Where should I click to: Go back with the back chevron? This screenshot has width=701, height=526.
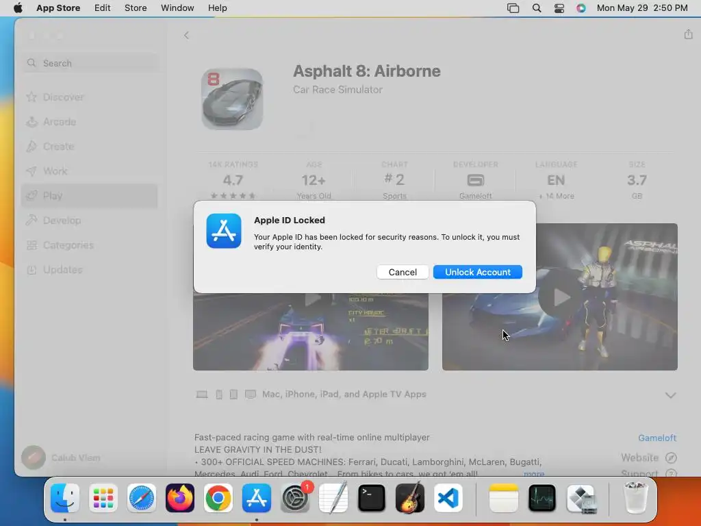click(x=186, y=35)
